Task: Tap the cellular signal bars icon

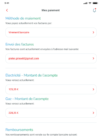Action: pos(85,3)
